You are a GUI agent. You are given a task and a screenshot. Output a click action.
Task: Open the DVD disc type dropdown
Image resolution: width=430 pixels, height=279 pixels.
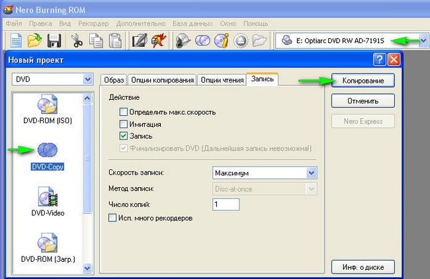[x=88, y=79]
